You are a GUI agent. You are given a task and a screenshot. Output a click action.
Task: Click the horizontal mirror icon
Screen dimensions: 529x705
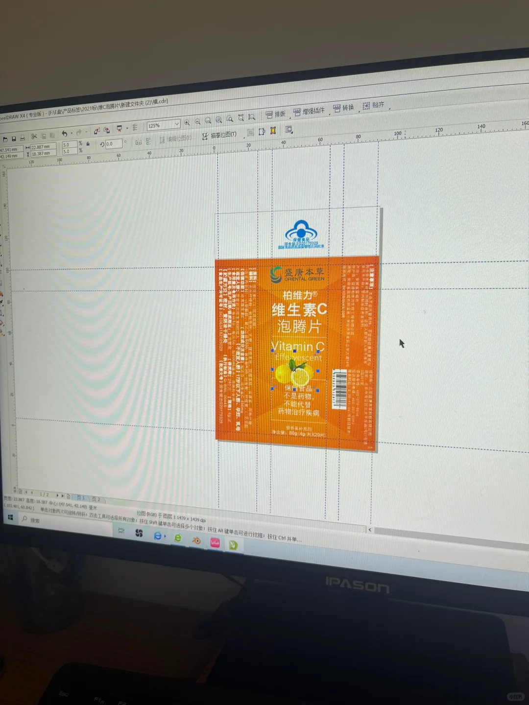coord(139,142)
